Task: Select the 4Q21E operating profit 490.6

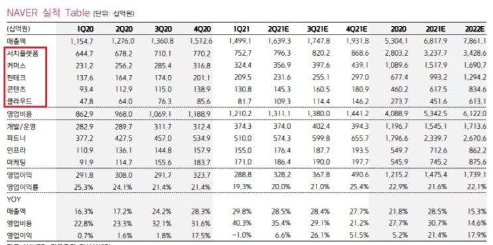Action: [360, 175]
